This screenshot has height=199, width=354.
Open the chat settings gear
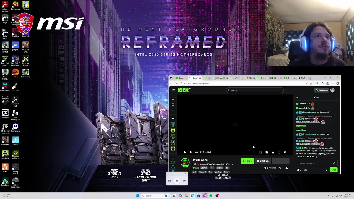click(x=326, y=170)
